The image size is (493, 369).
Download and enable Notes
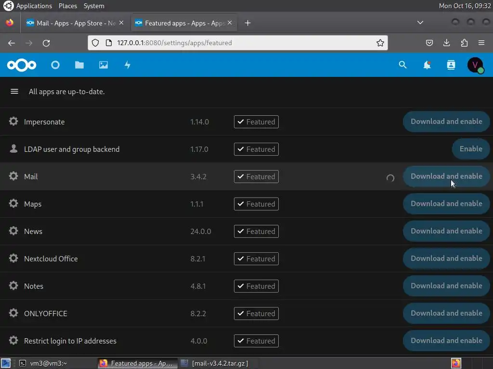coord(446,285)
